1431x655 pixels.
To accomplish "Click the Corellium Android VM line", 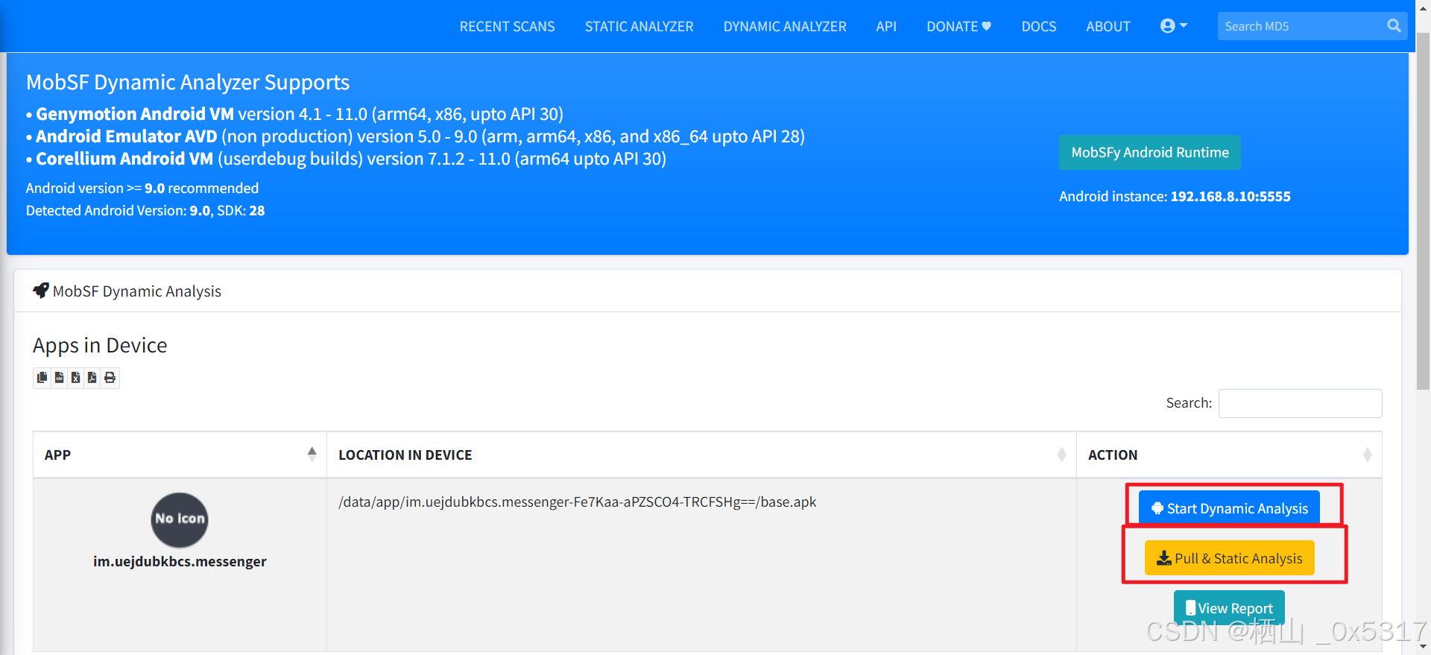I will [x=346, y=159].
